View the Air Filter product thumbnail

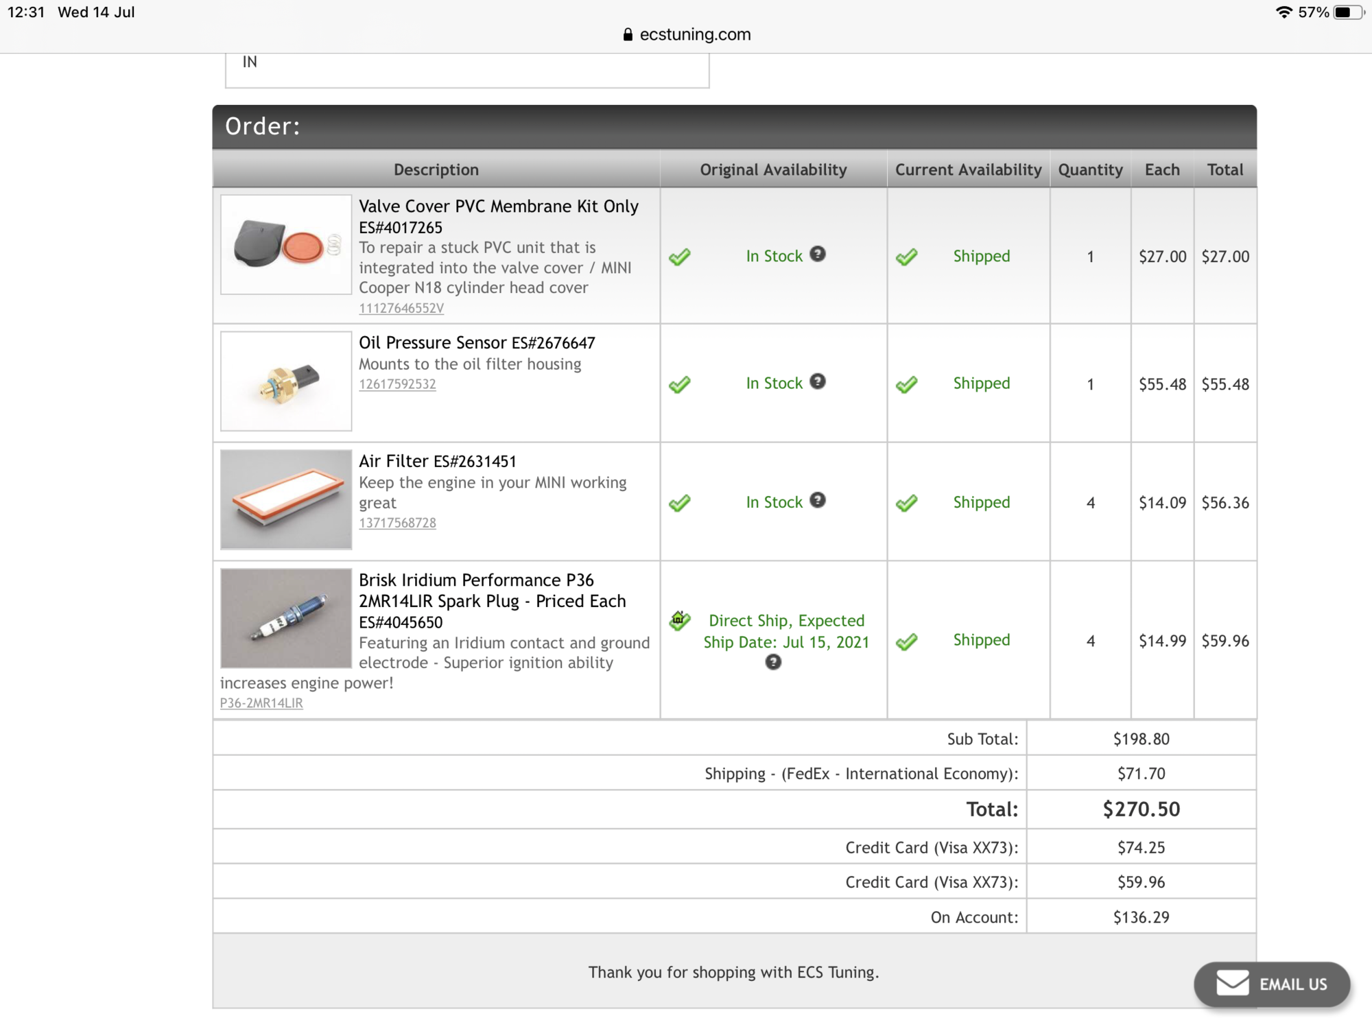pyautogui.click(x=286, y=499)
